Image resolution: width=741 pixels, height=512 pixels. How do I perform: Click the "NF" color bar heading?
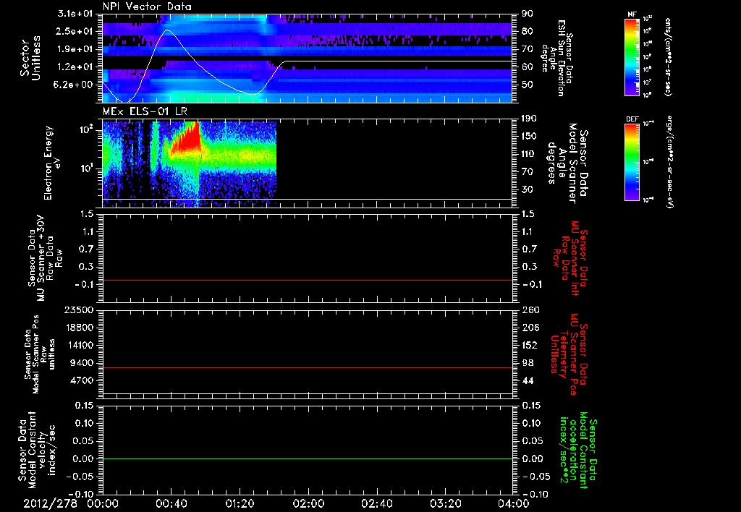point(632,14)
